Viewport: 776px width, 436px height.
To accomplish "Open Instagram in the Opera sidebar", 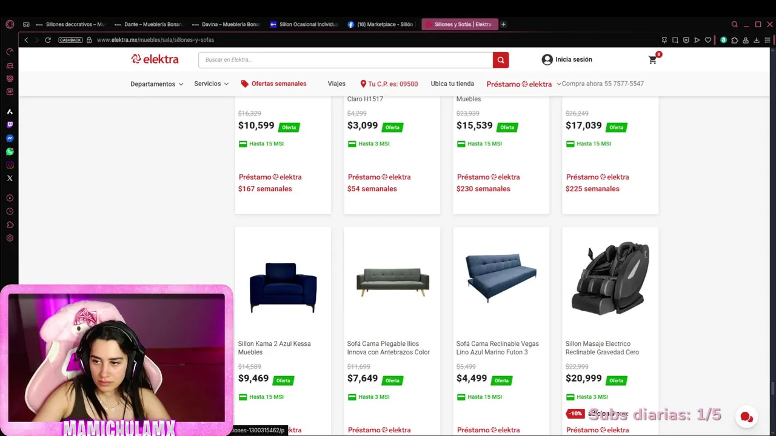I will coord(10,165).
